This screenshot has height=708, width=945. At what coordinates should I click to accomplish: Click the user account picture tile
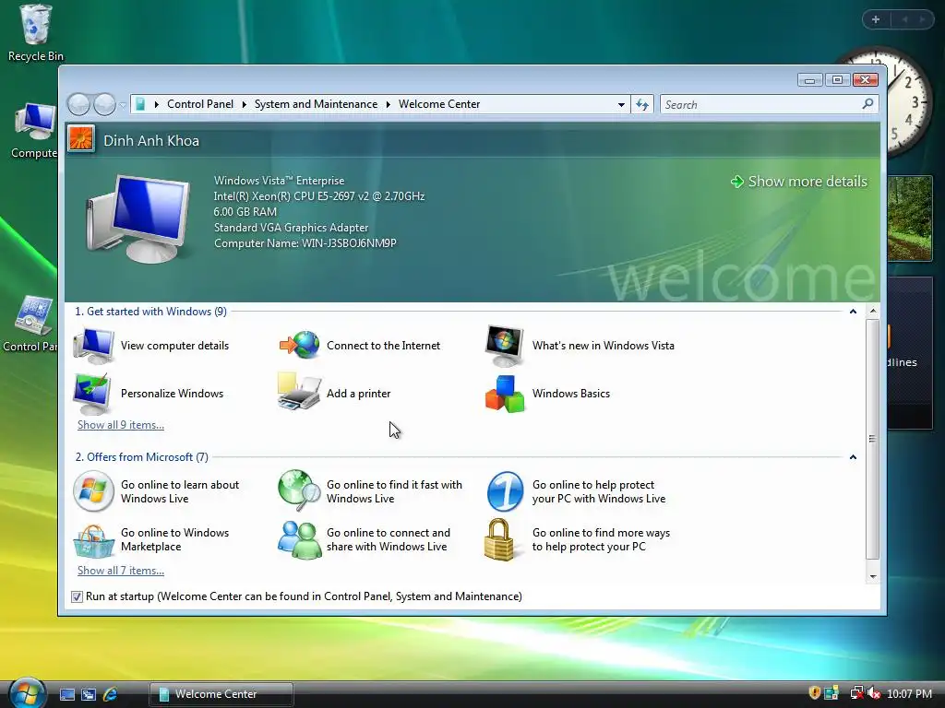[81, 139]
